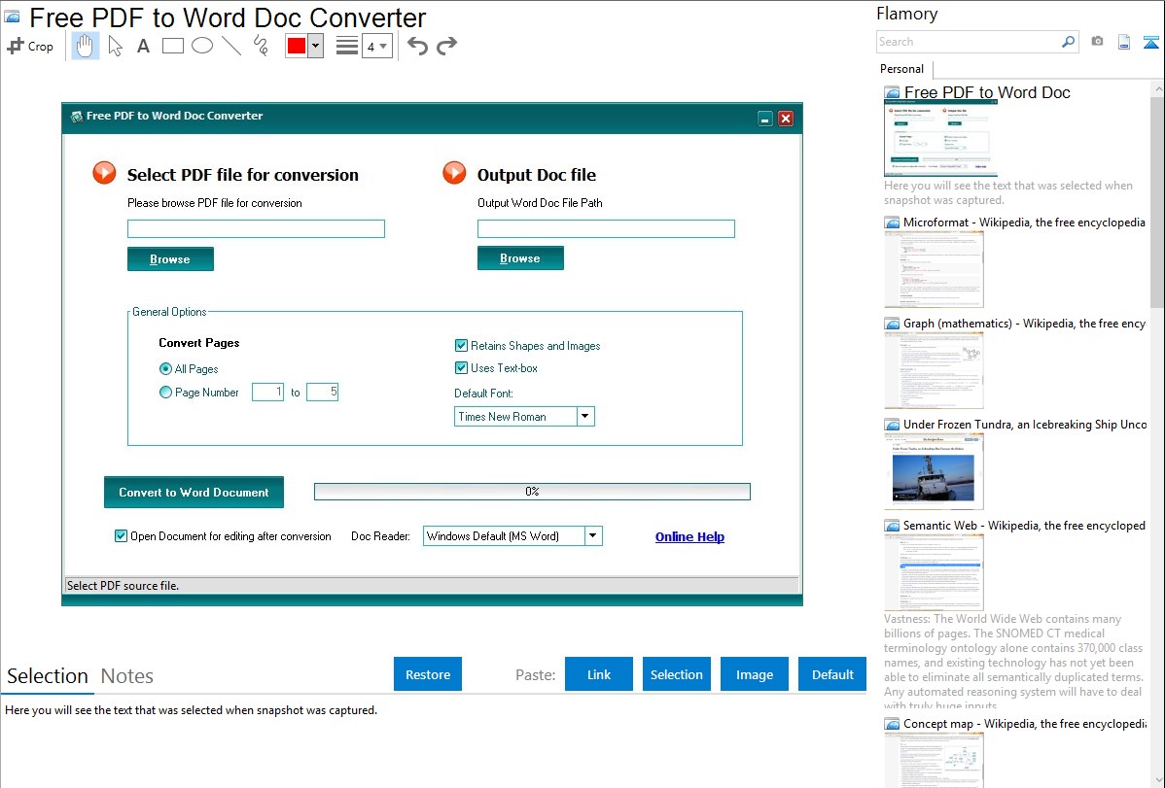Choose the freehand scribble tool

coord(260,46)
